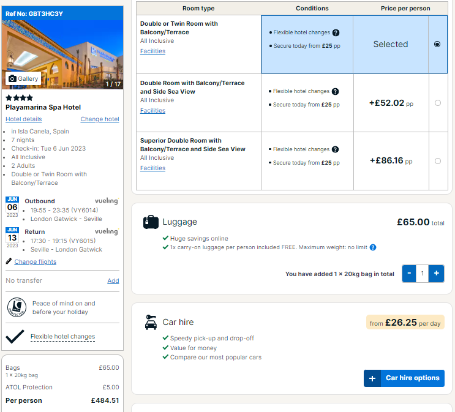Click the blue help icon after carry-on luggage
Viewport: 455px width, 412px height.
373,247
